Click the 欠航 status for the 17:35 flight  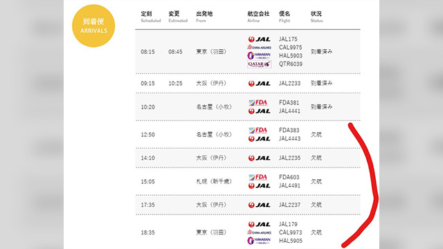click(x=316, y=205)
